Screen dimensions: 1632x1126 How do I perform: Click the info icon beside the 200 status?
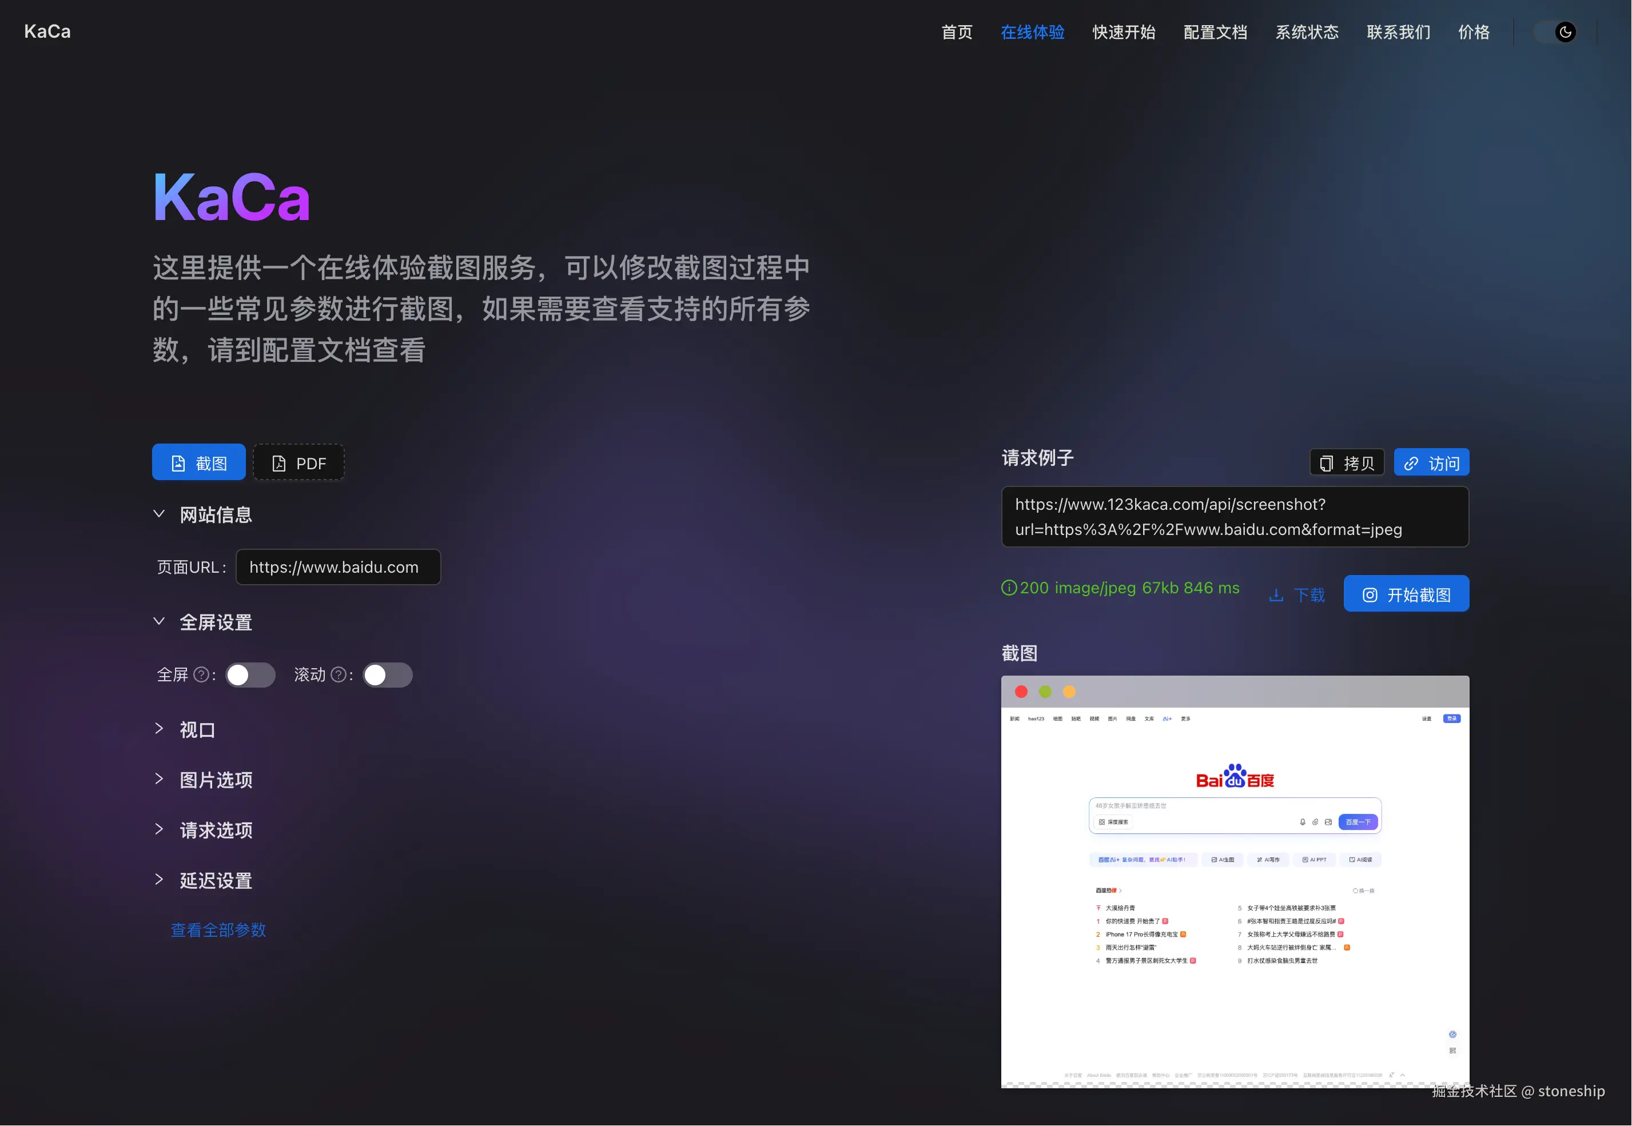[1009, 588]
